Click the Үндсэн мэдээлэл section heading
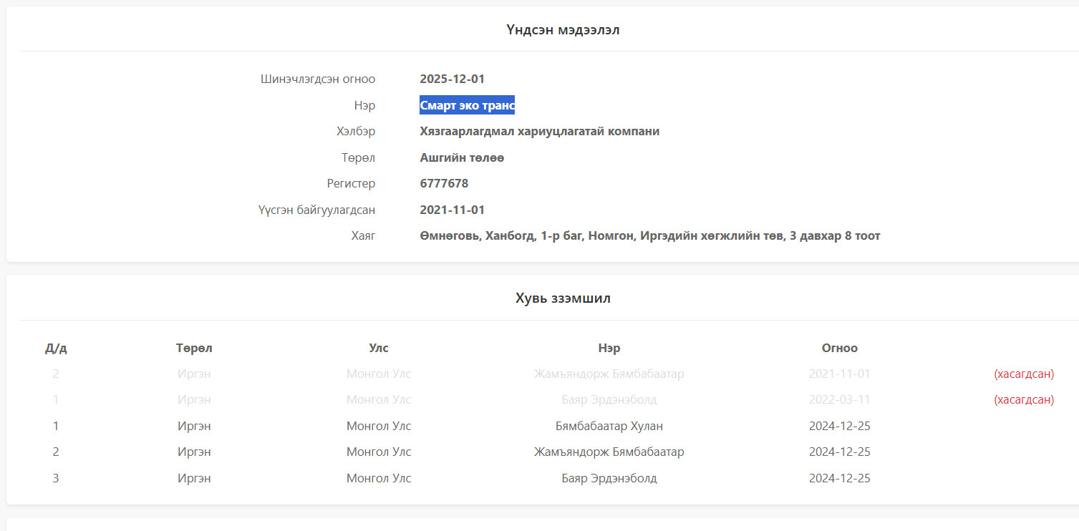1079x531 pixels. click(563, 30)
